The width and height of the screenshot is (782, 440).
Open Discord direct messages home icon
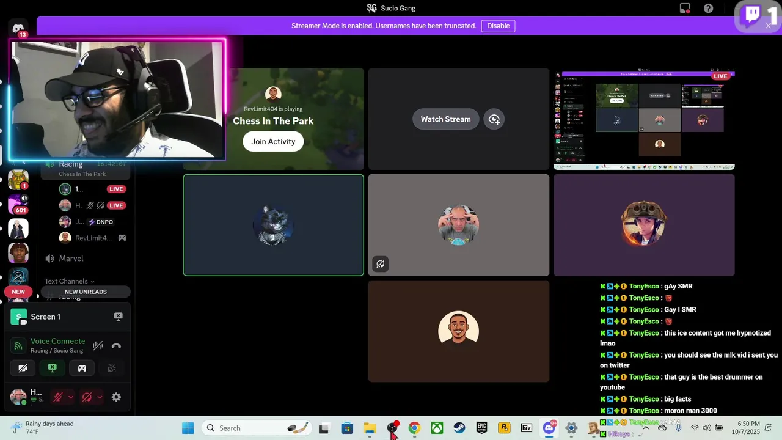click(18, 29)
